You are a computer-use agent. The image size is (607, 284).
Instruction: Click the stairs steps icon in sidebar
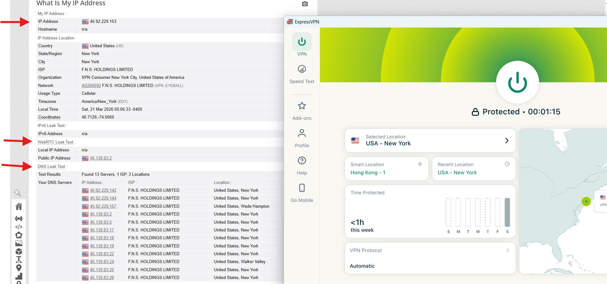[19, 276]
